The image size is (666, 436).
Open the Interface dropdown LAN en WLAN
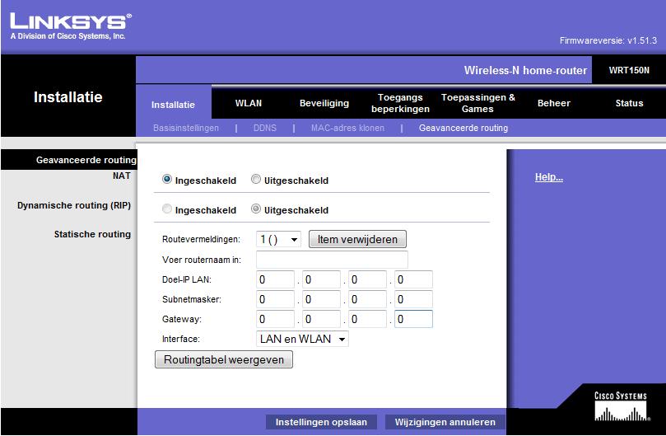tap(302, 339)
